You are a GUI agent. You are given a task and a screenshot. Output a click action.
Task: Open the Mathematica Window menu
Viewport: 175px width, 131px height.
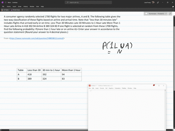pos(130,88)
